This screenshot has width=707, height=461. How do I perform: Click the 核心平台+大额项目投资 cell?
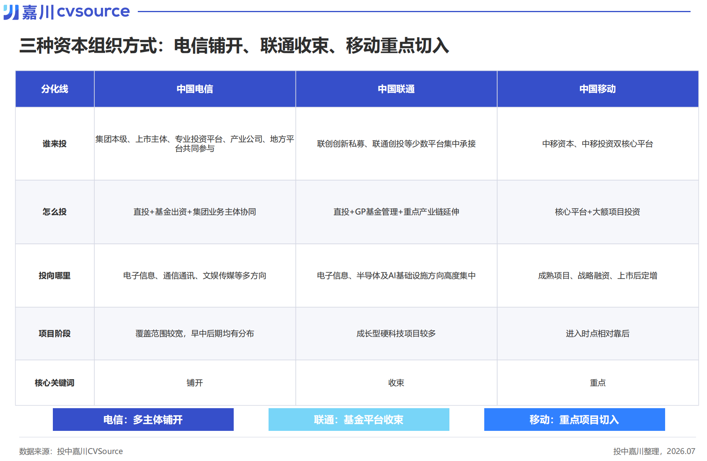point(598,212)
